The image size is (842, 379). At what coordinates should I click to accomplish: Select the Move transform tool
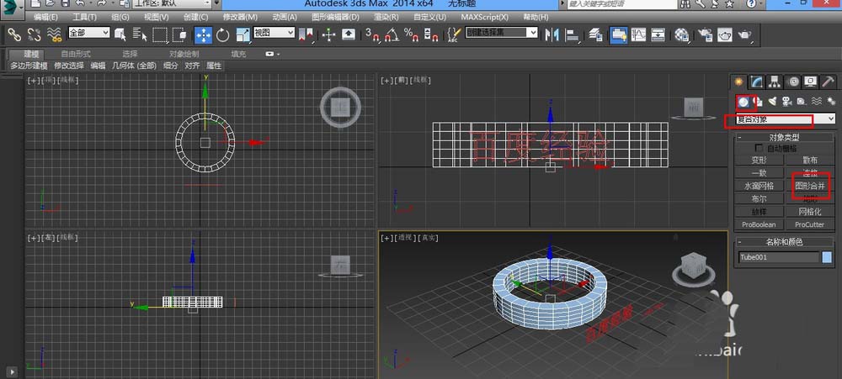203,34
